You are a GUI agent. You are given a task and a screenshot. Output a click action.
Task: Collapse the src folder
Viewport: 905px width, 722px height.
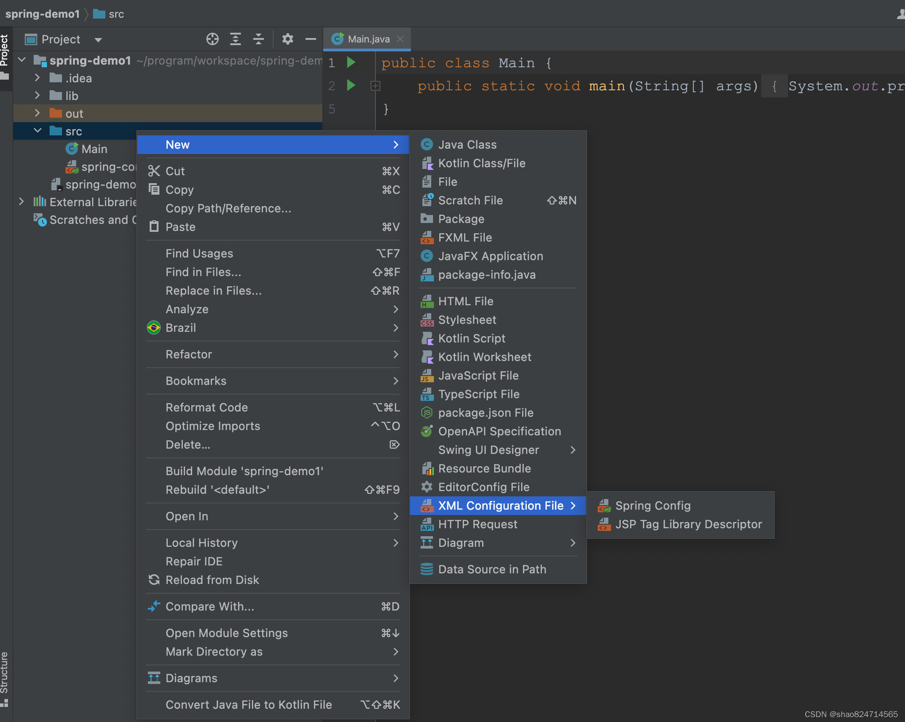click(37, 131)
